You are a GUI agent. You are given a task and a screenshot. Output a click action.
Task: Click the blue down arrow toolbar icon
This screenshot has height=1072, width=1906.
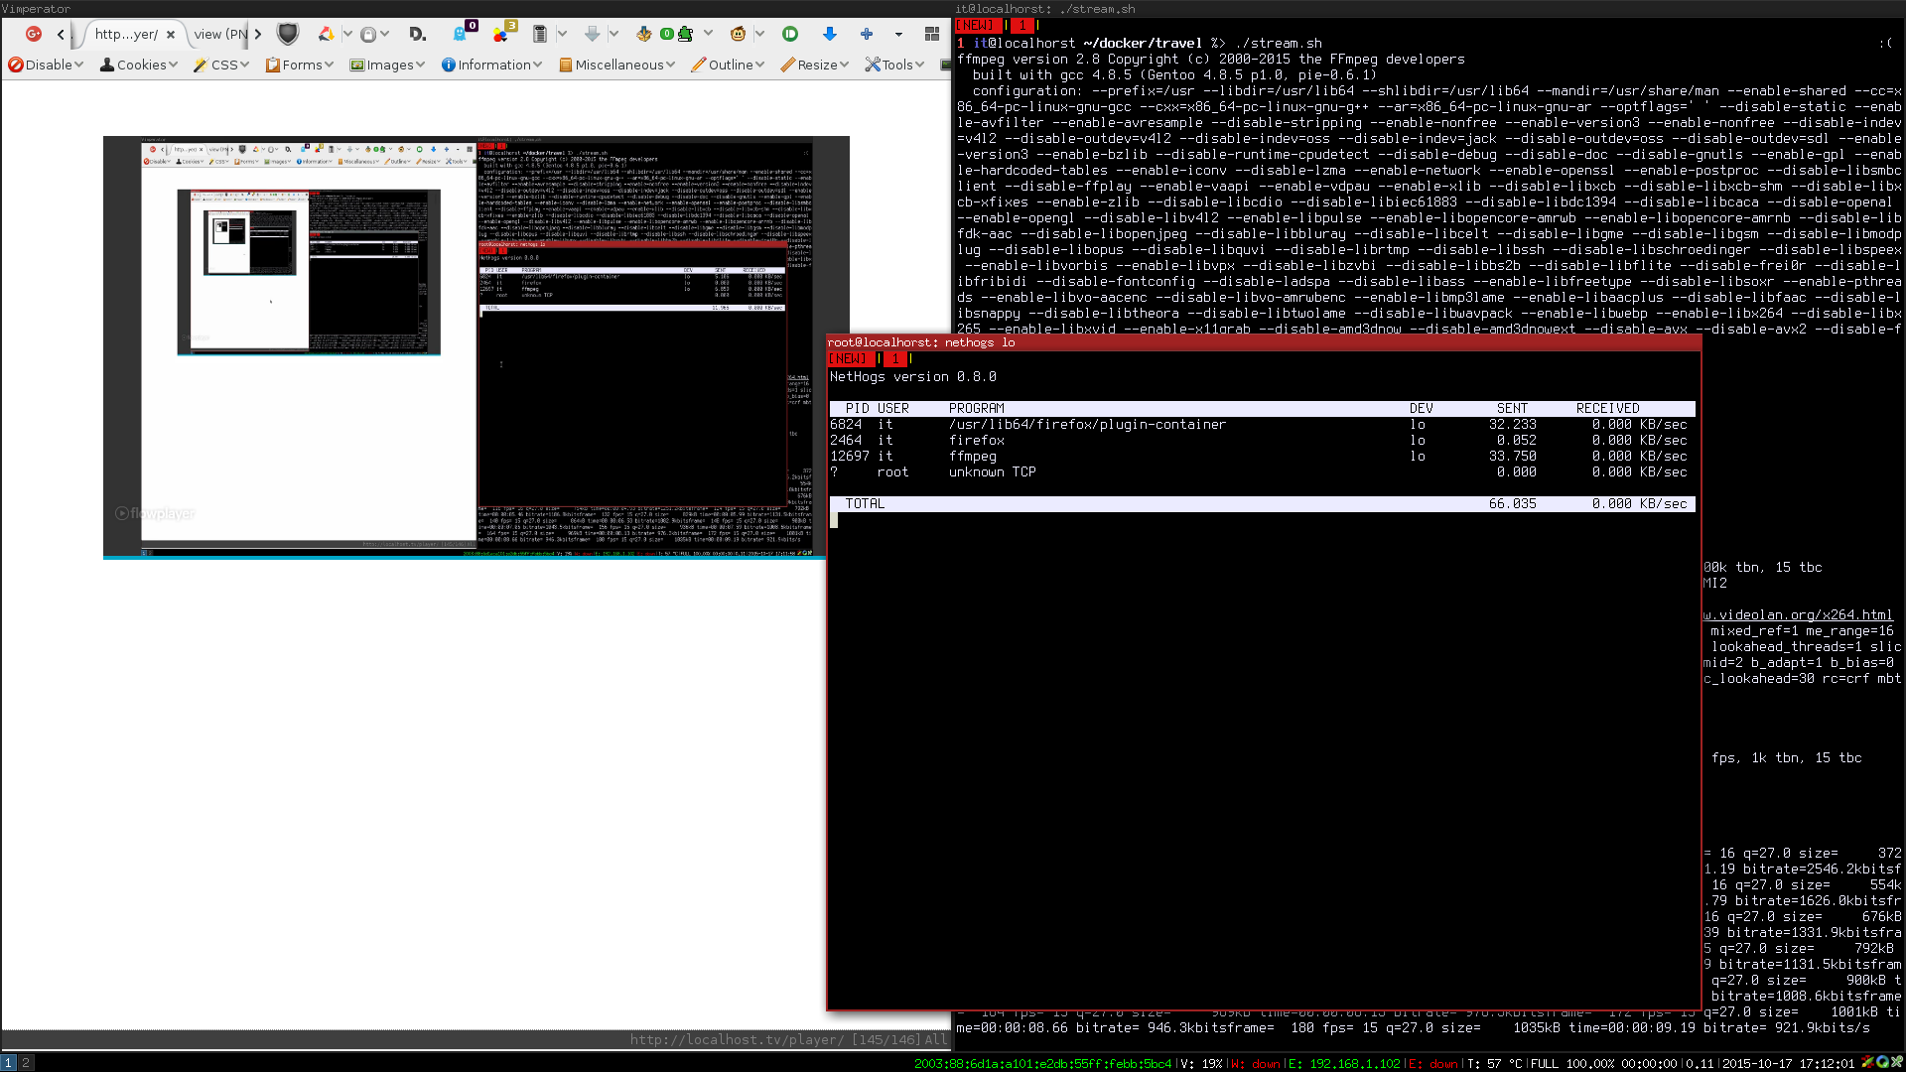(x=830, y=34)
